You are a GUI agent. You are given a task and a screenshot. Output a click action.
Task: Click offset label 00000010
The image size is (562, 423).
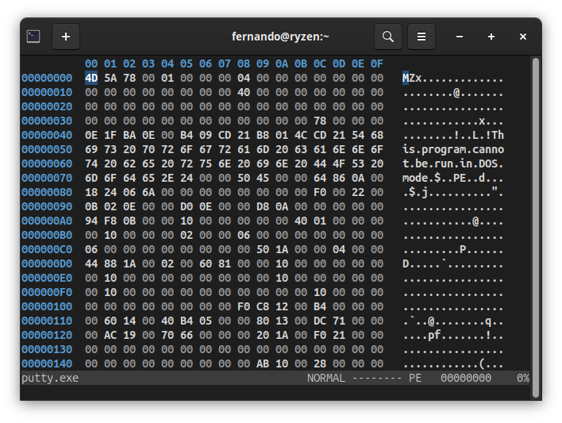pos(47,92)
